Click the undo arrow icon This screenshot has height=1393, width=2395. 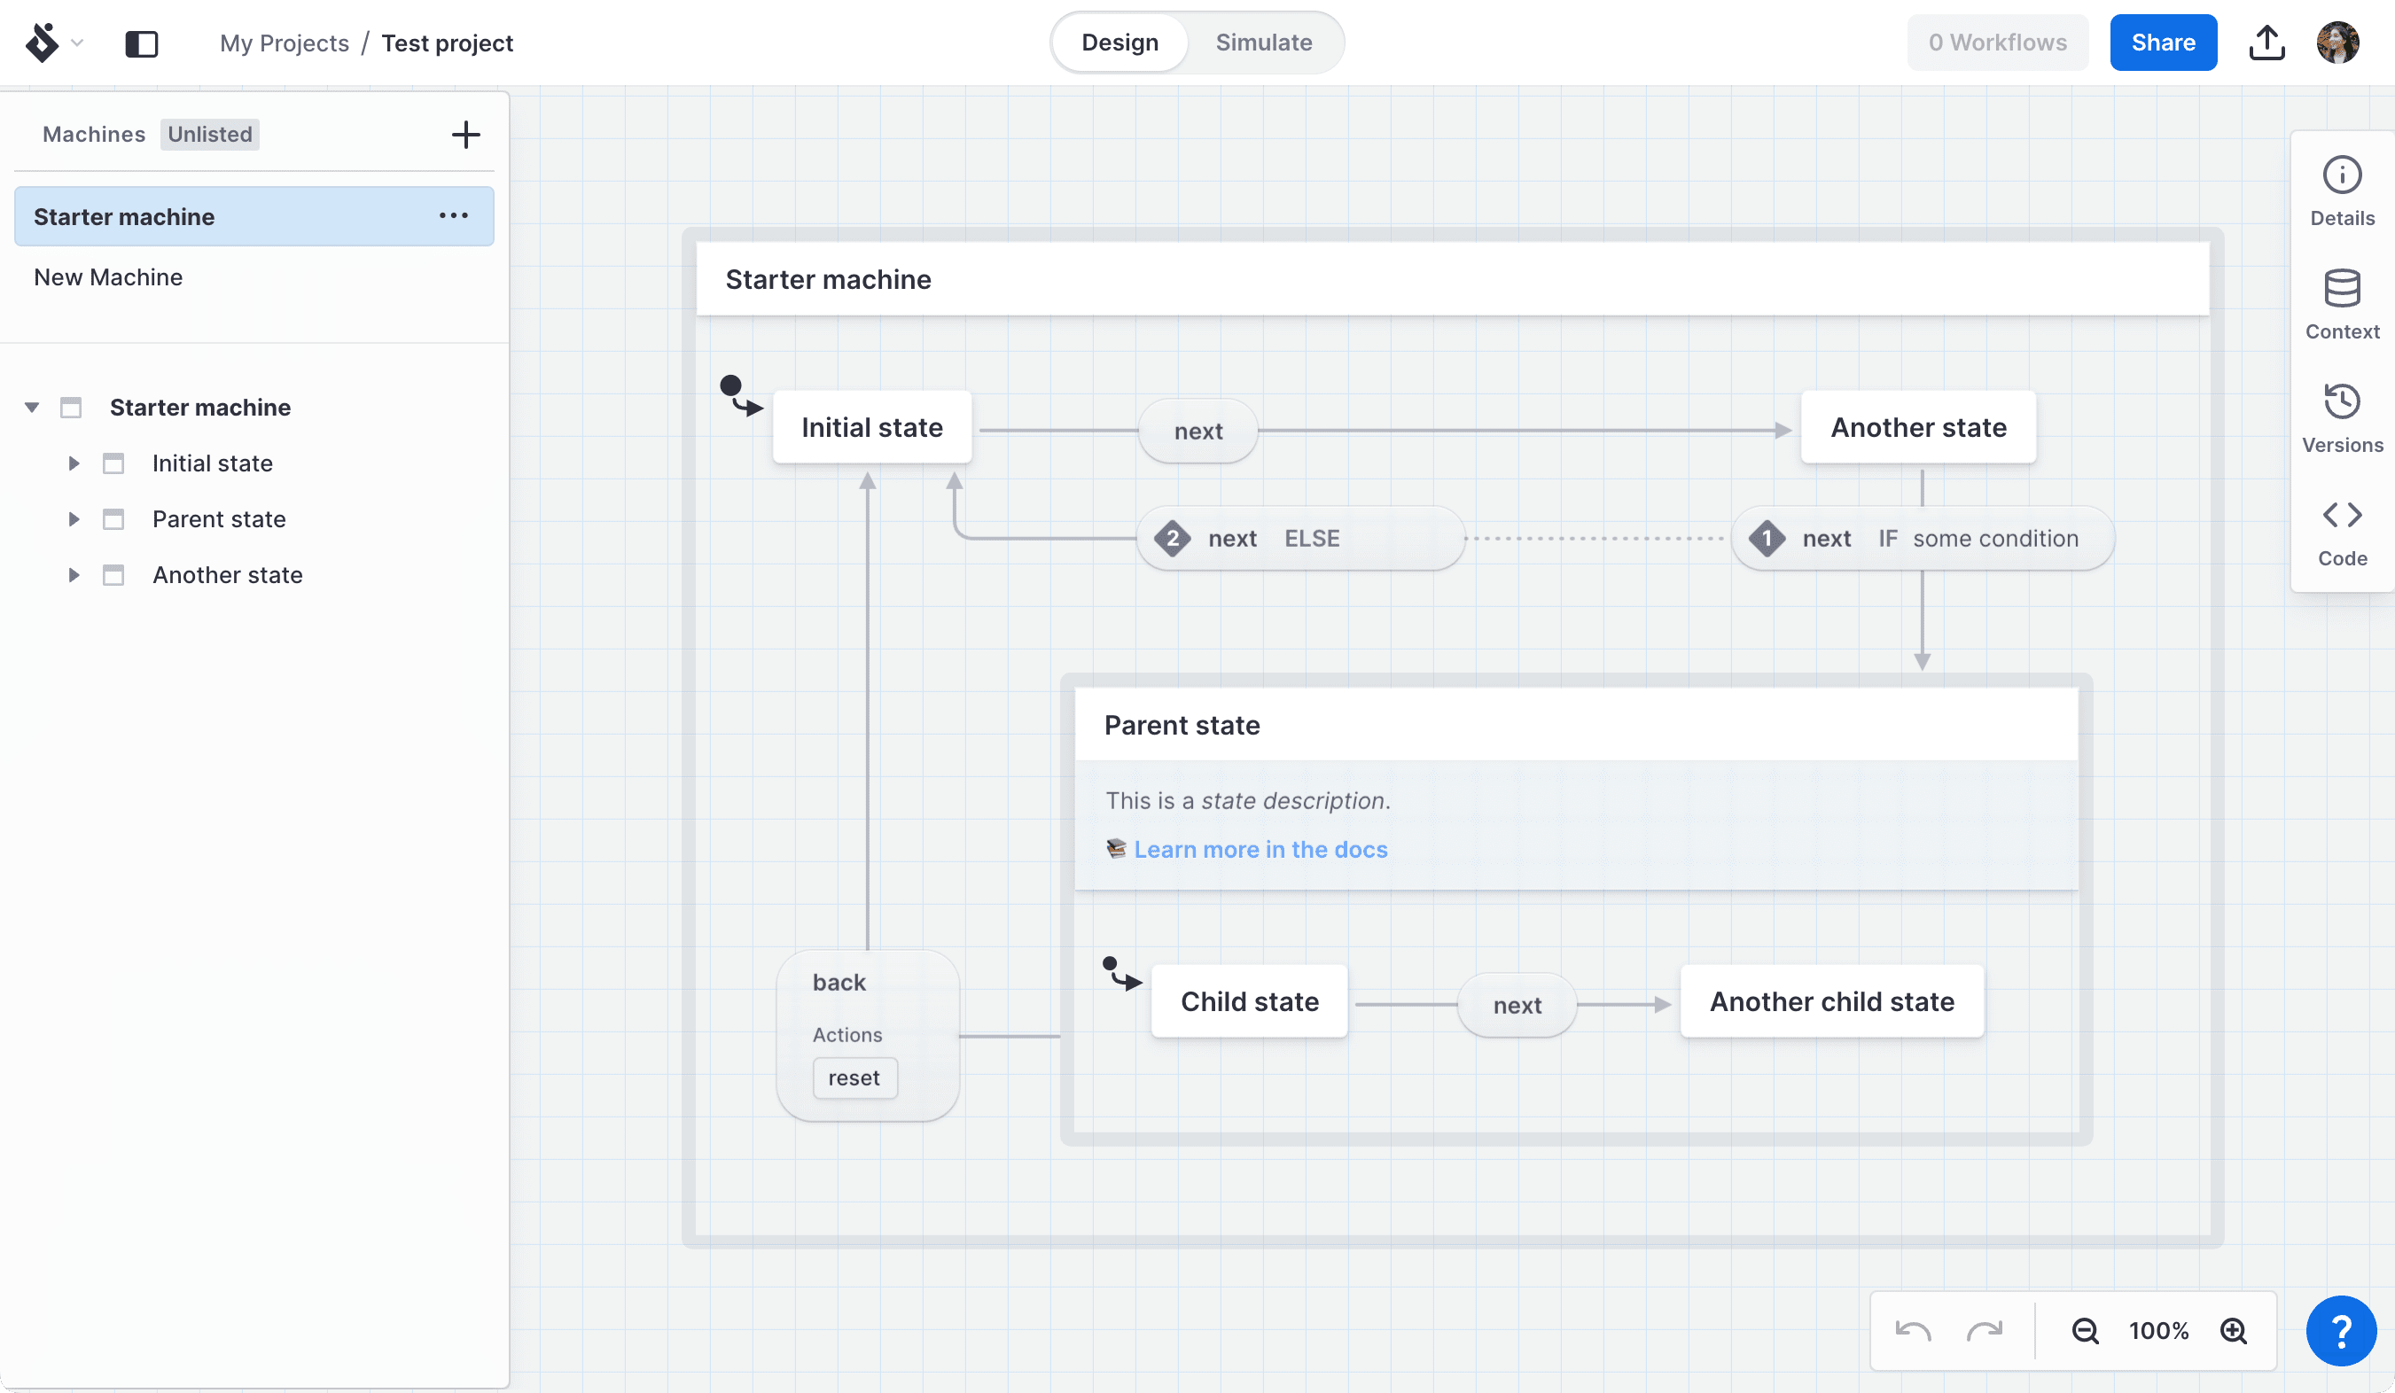1912,1330
